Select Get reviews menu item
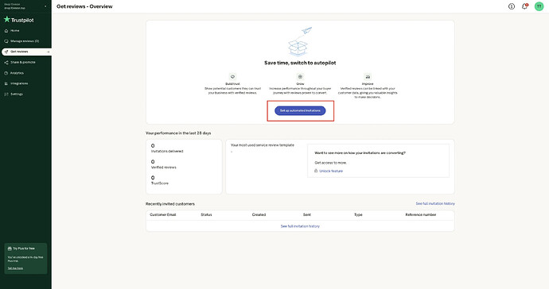This screenshot has width=549, height=289. pos(26,52)
